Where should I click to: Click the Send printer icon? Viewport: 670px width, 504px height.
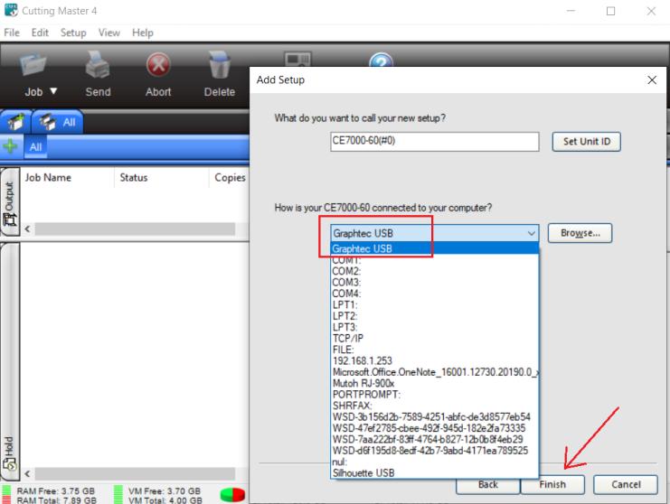click(98, 65)
